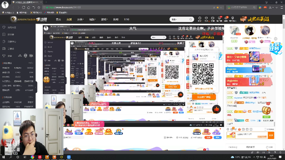This screenshot has width=285, height=160.
Task: Click the middle avatar in top ranking
Action: (250, 30)
